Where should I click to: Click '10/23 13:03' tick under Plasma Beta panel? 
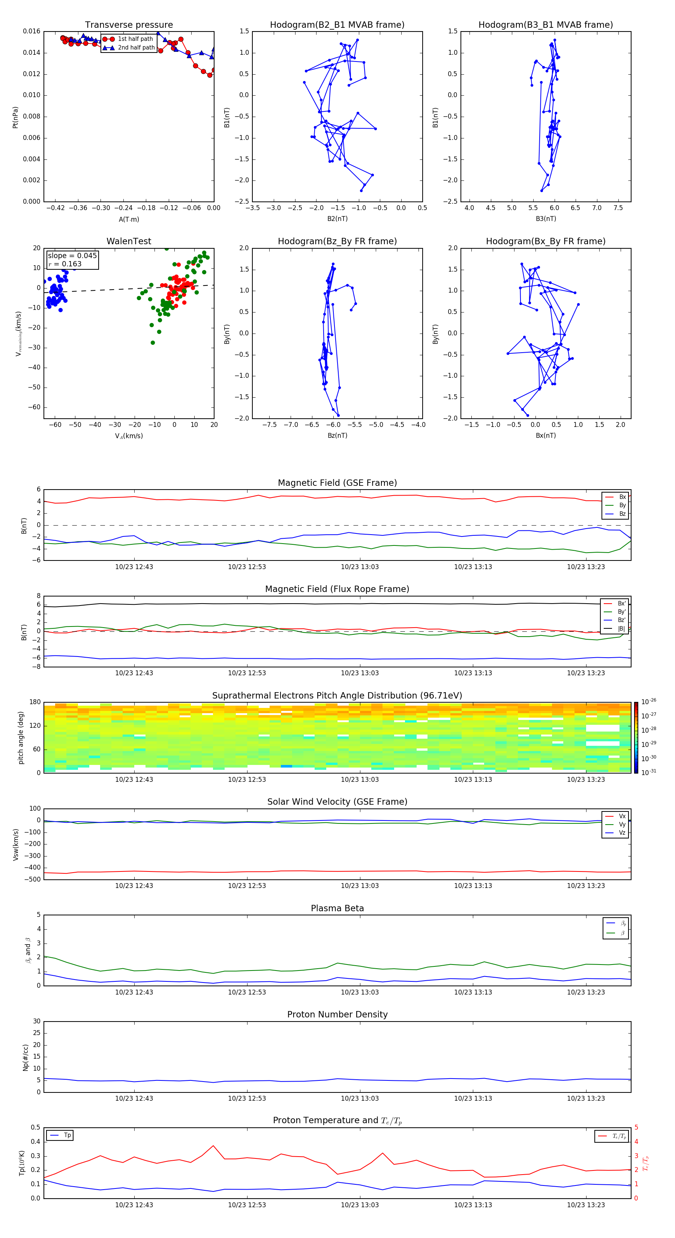(x=360, y=992)
